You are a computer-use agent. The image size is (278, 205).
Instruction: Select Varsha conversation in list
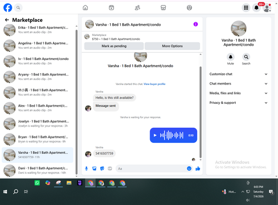[x=38, y=155]
